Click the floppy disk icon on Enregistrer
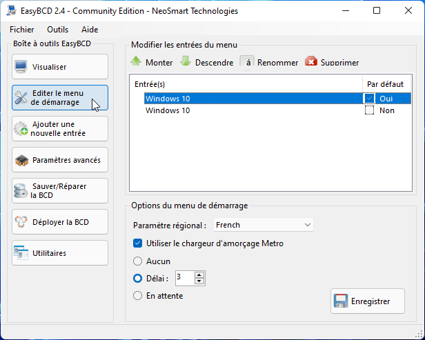The width and height of the screenshot is (425, 340). (341, 301)
